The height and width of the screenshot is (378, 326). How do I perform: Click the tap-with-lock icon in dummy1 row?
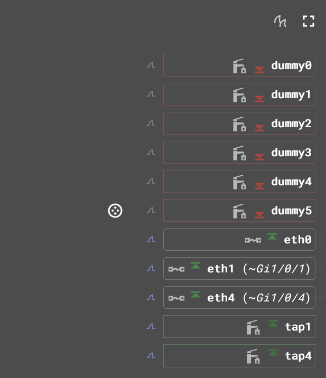click(x=239, y=94)
